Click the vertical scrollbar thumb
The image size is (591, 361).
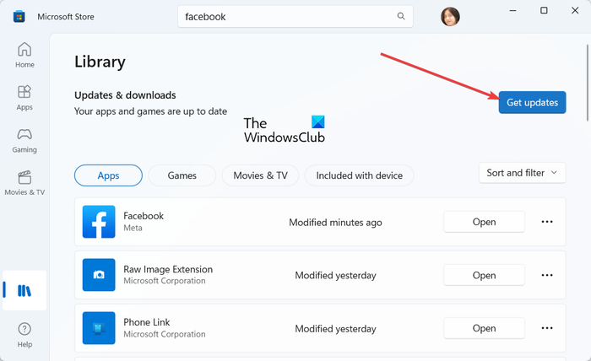[x=588, y=83]
